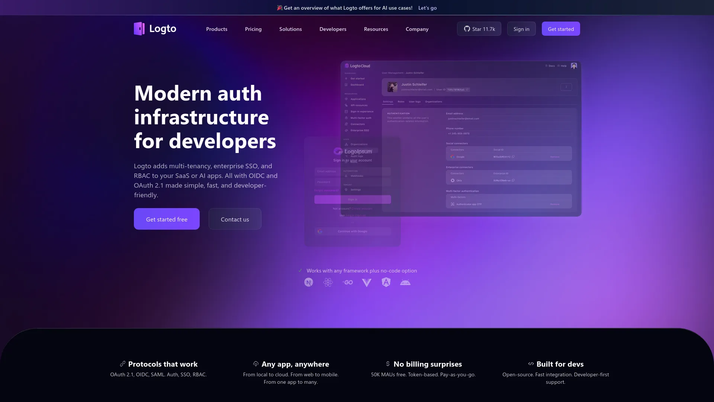The height and width of the screenshot is (402, 714).
Task: Click Justin Schleifer's profile photo
Action: [392, 87]
